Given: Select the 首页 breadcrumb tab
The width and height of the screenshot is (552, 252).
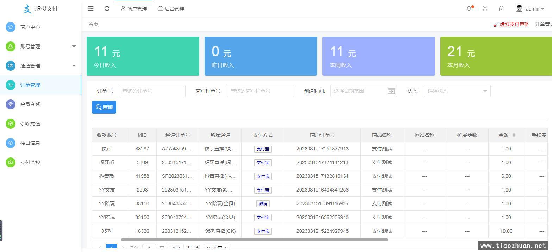Looking at the screenshot, I should pos(93,24).
